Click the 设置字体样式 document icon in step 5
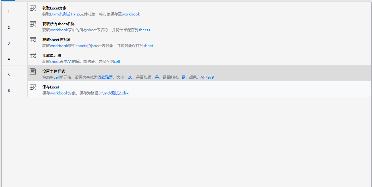Screen dimensions: 372x187 32,72
